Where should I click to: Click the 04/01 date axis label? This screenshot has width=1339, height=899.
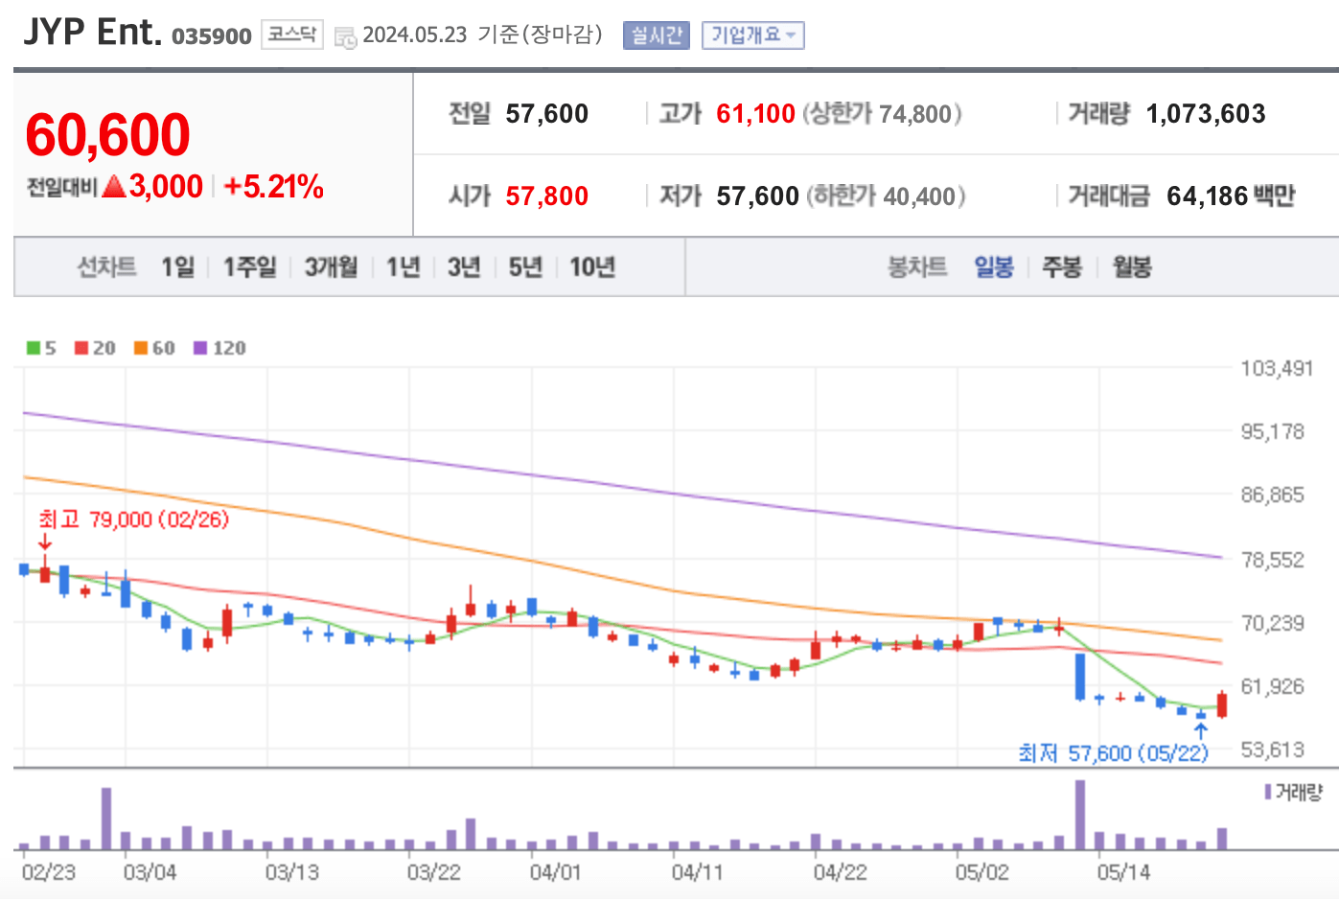[x=556, y=873]
